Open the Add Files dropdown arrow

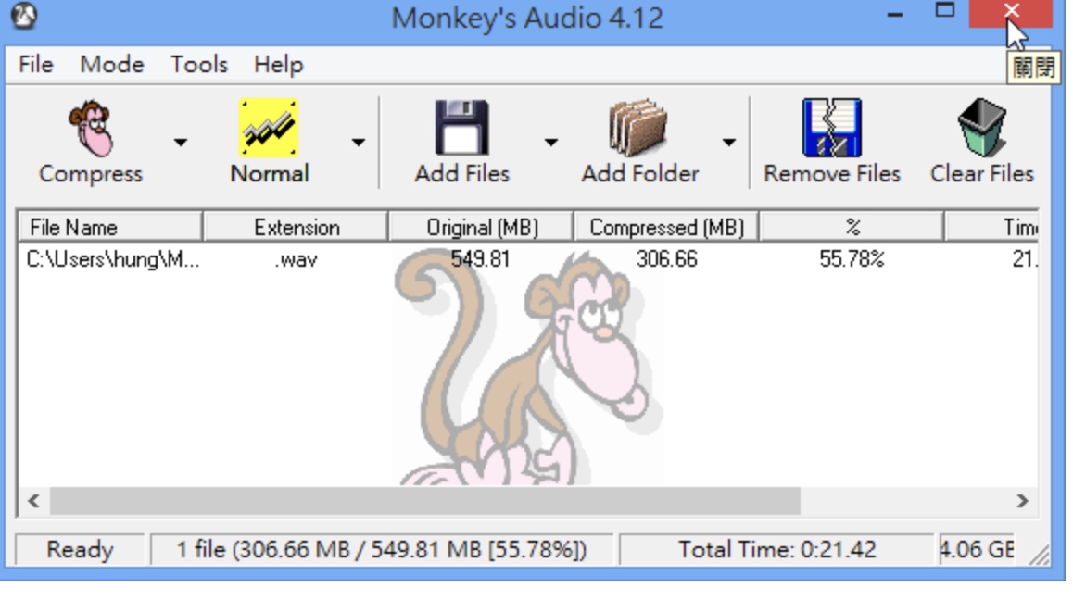click(x=551, y=143)
